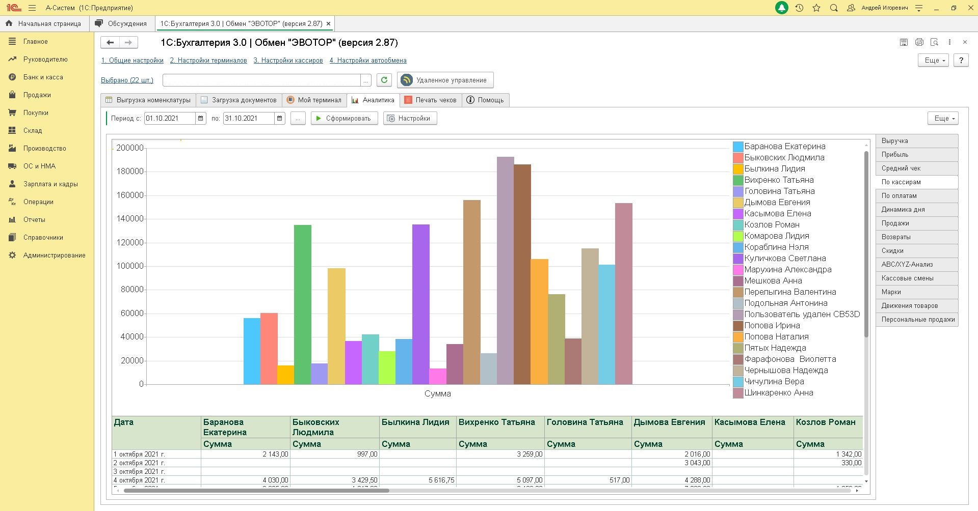Open the Настройки терминалов link

pos(208,60)
